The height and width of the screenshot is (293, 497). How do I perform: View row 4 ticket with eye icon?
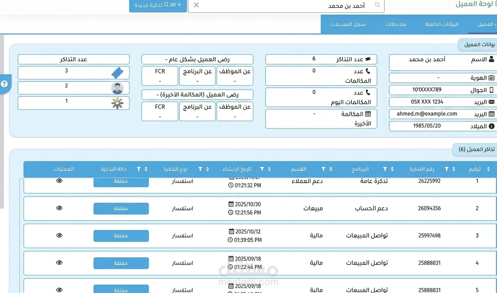pos(59,263)
